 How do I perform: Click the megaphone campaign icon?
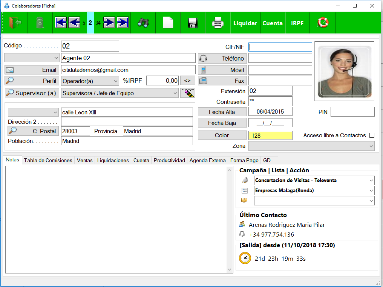(245, 180)
